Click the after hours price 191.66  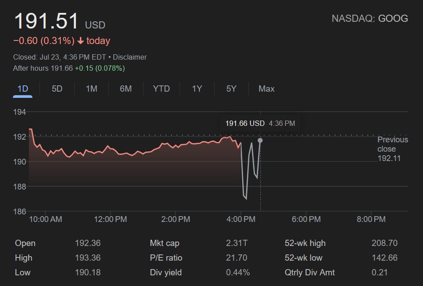[x=61, y=68]
